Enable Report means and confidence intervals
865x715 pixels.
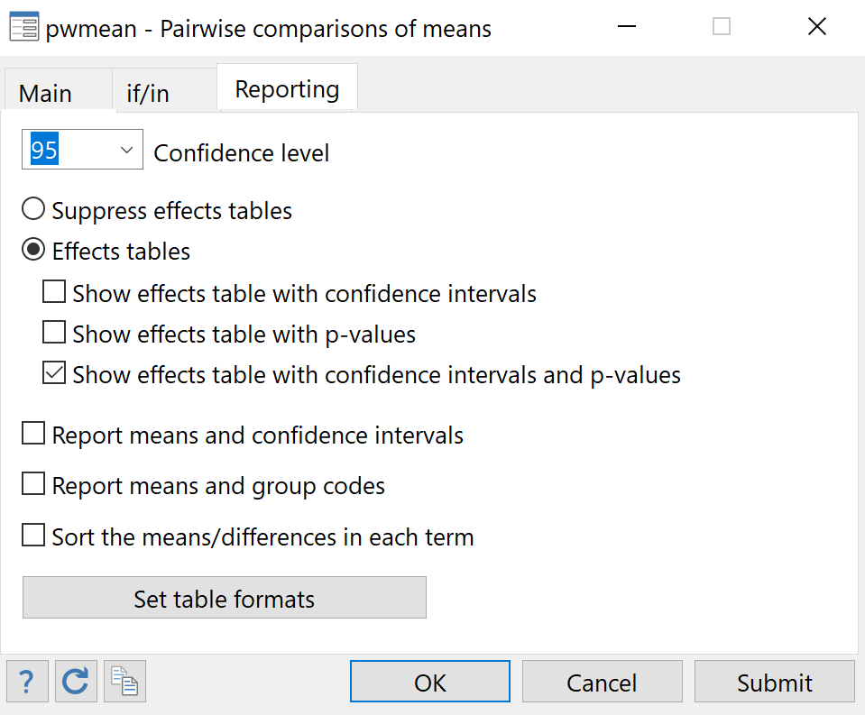click(x=32, y=433)
